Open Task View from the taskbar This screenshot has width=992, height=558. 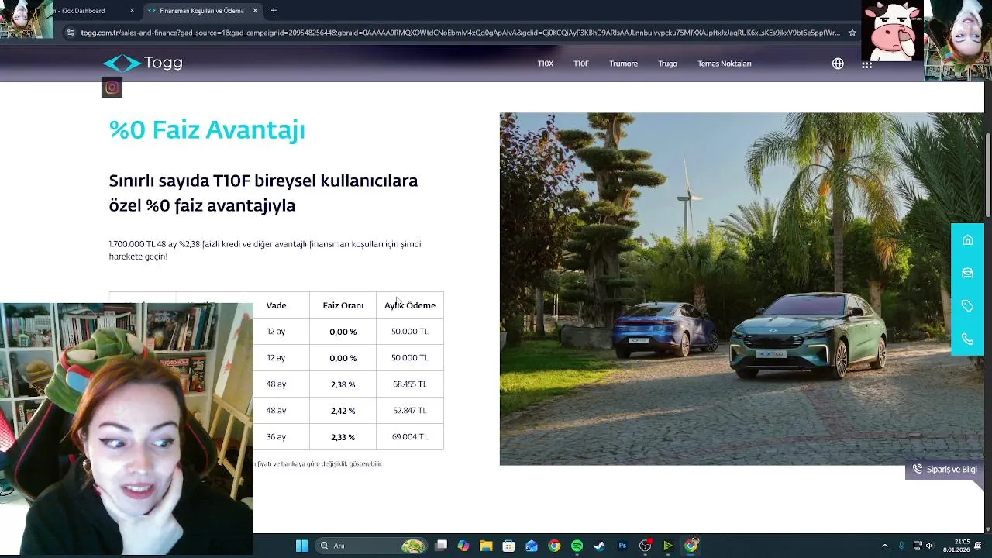(441, 546)
